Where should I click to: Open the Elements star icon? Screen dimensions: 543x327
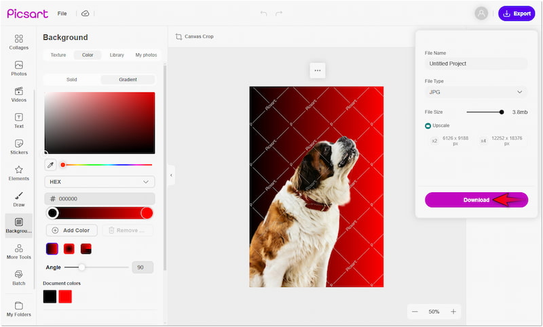18,173
